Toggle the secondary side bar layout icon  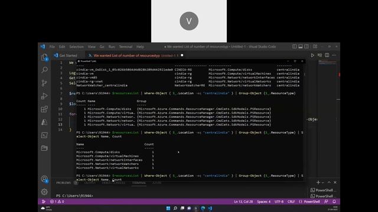point(307,47)
